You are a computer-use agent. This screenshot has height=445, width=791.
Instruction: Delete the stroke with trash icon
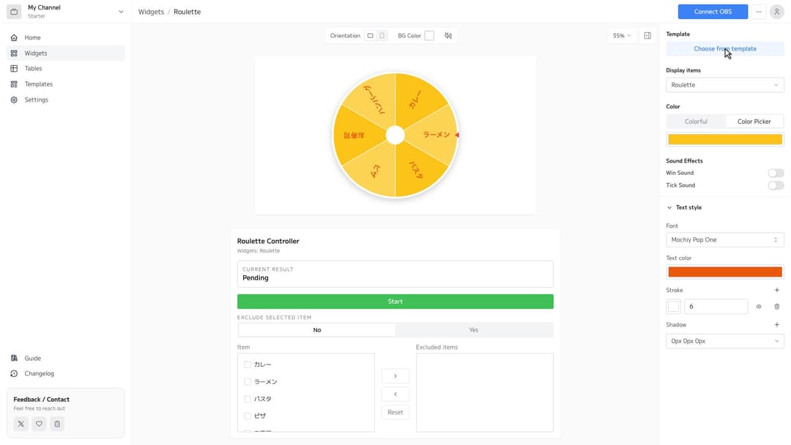coord(777,307)
